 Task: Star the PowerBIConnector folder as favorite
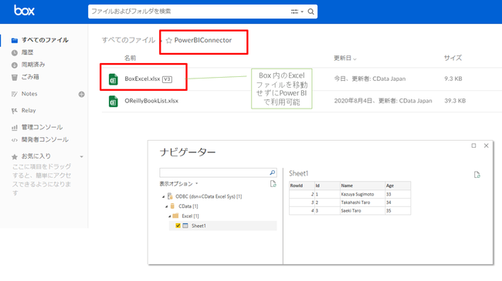coord(169,40)
